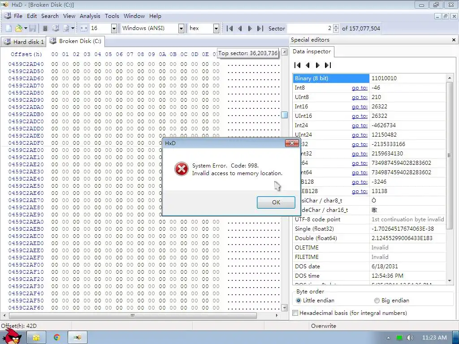459x344 pixels.
Task: Click the hex view scroll up arrow
Action: (284, 53)
